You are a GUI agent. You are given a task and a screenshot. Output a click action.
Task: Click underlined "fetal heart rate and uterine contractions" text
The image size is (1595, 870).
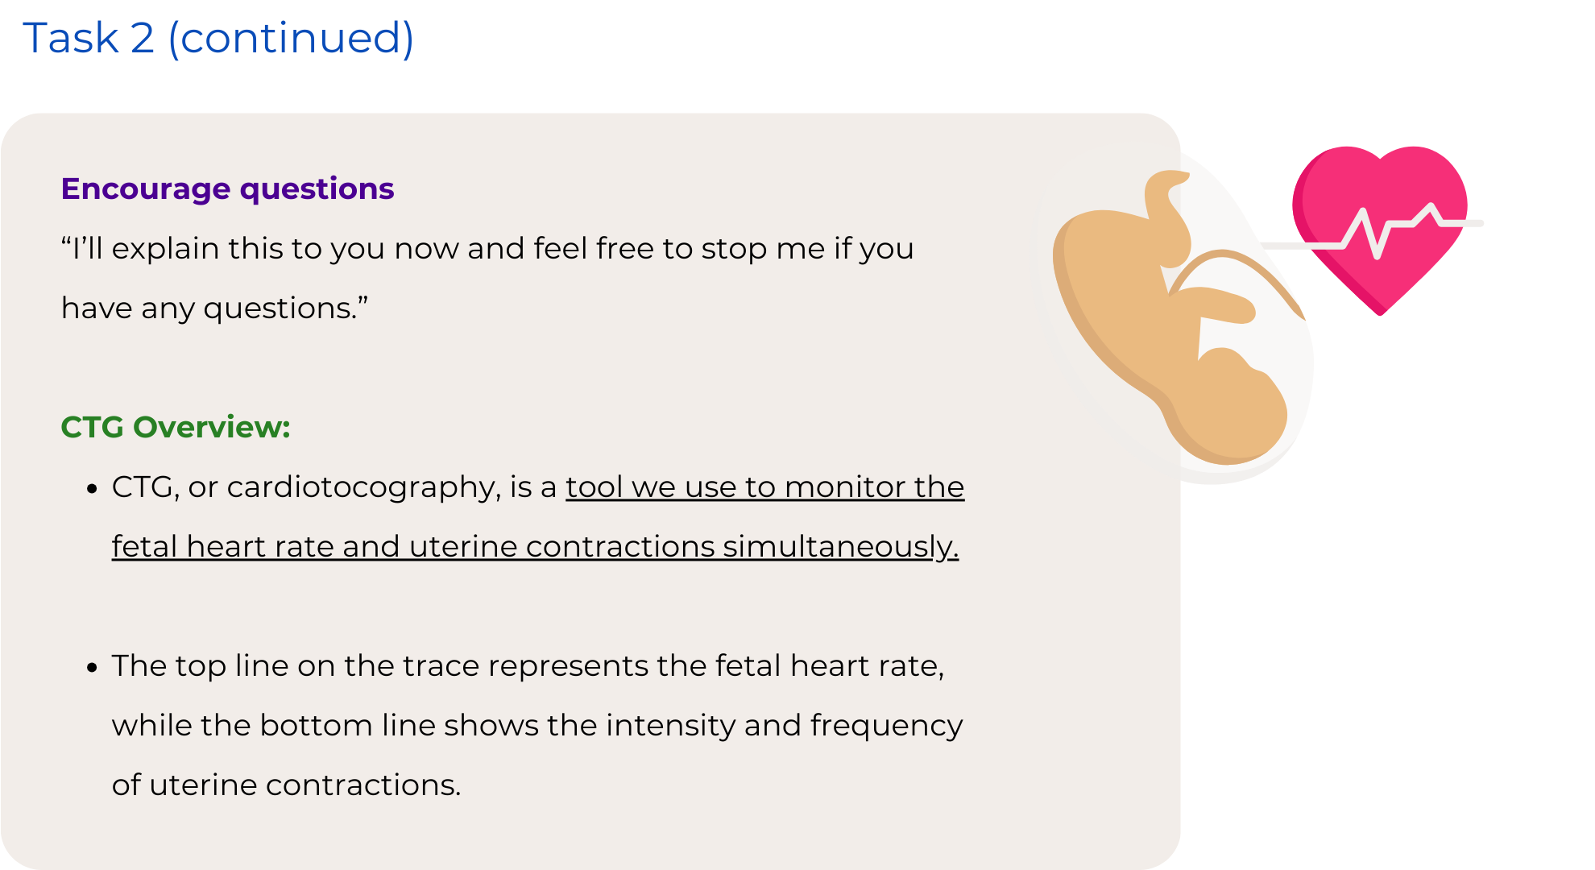tap(413, 547)
